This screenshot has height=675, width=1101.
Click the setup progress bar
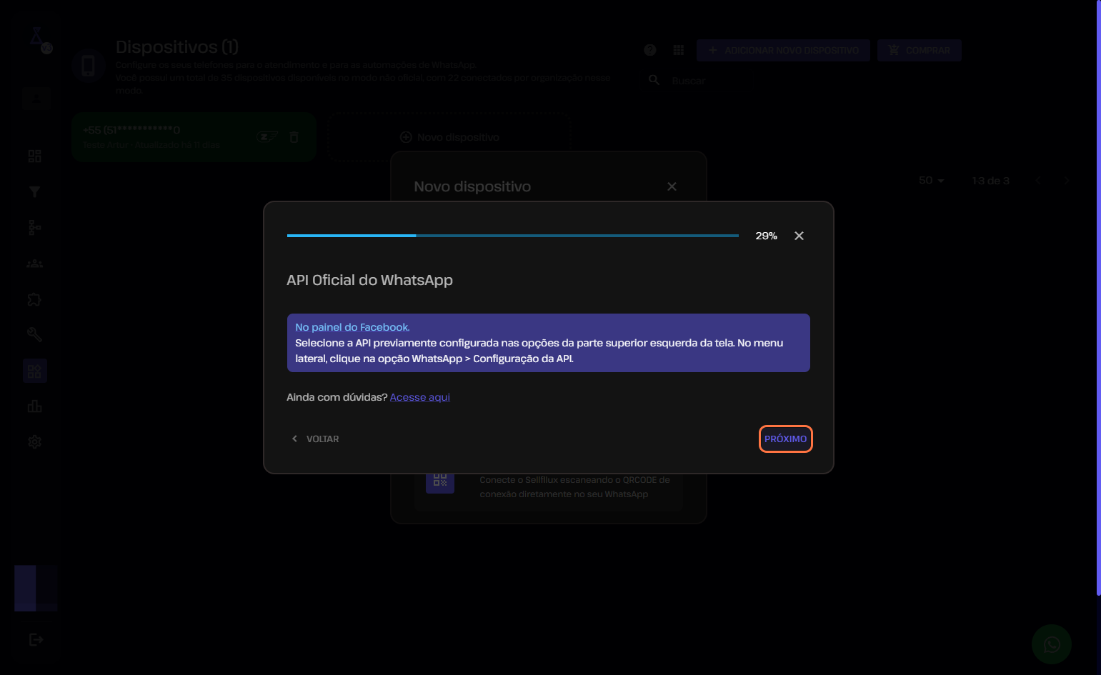[x=512, y=236]
